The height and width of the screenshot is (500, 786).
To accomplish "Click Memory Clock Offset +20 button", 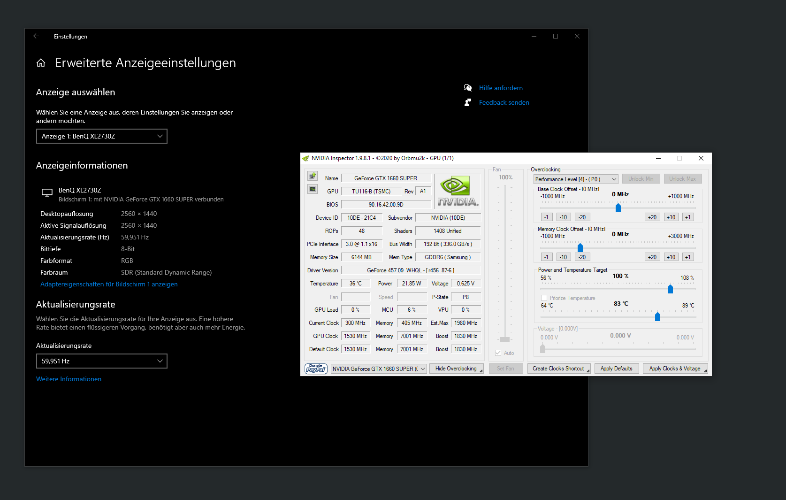I will [652, 257].
